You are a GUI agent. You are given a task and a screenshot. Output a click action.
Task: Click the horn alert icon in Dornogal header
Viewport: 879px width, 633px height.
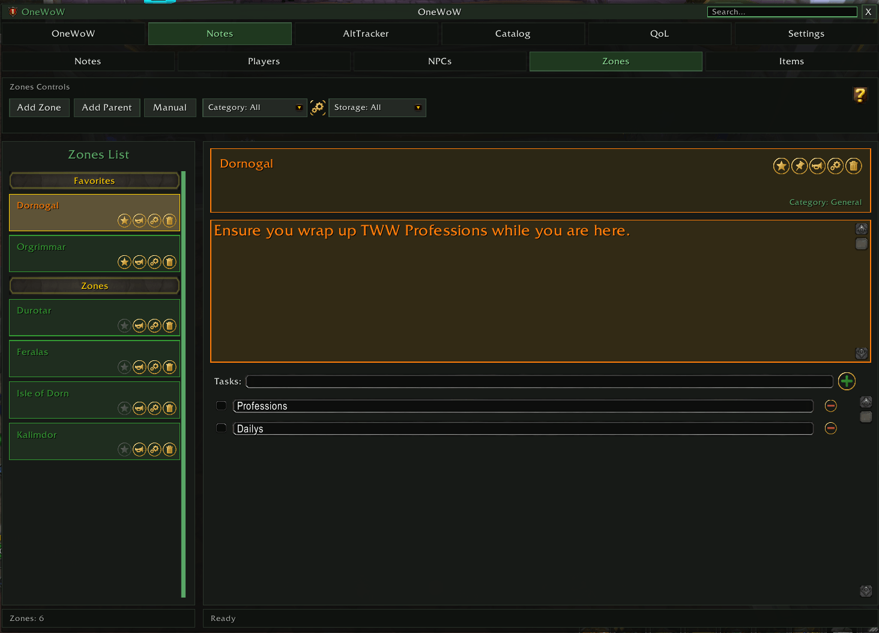click(x=817, y=166)
